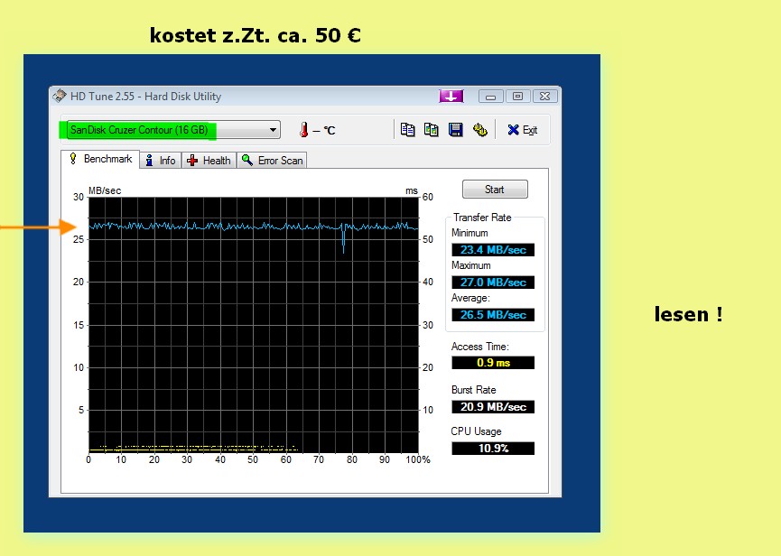The width and height of the screenshot is (781, 556).
Task: Click the CPU Usage label
Action: click(476, 431)
